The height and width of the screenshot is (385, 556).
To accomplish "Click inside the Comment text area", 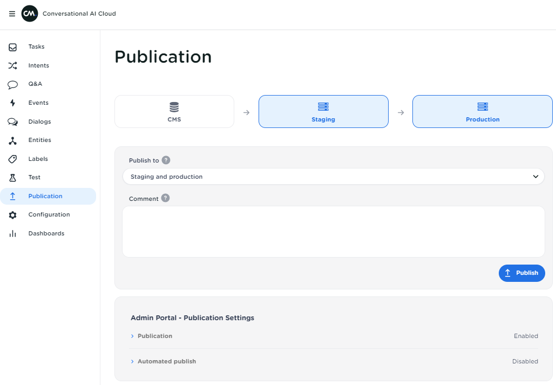I will click(333, 232).
